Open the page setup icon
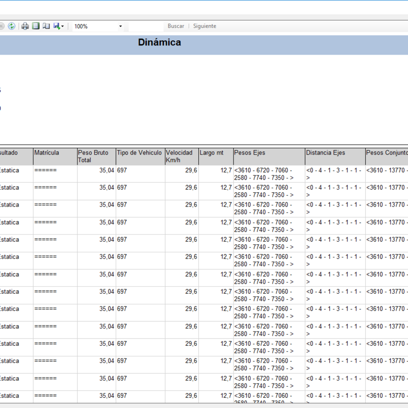 click(x=46, y=26)
